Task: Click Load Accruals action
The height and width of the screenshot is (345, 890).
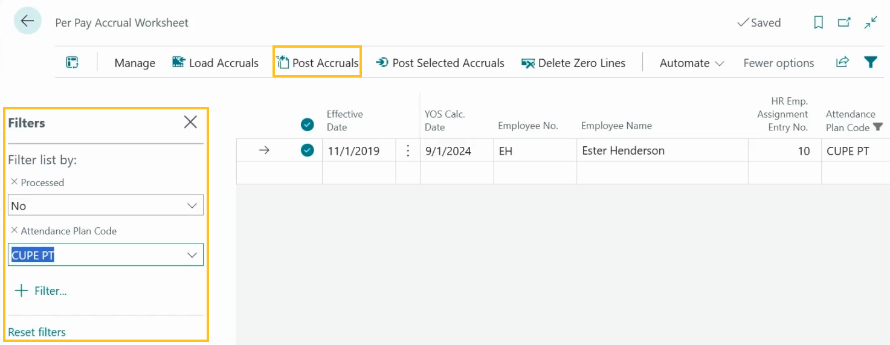Action: point(216,63)
